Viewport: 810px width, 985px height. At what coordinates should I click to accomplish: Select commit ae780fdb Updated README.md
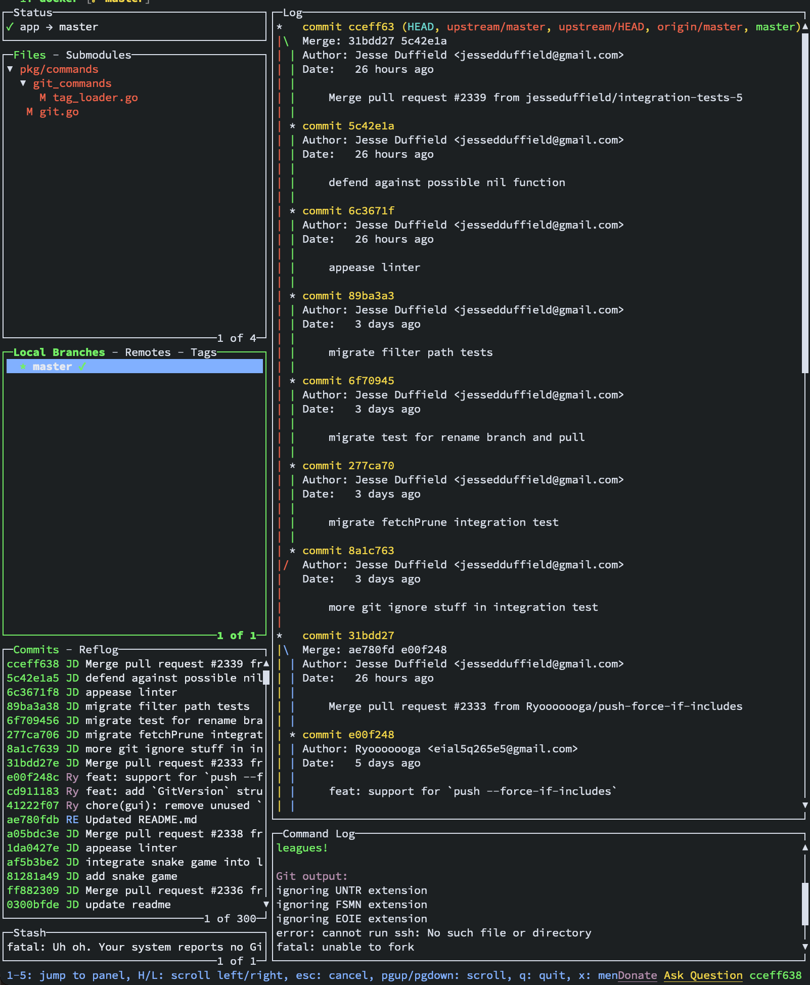pos(134,820)
